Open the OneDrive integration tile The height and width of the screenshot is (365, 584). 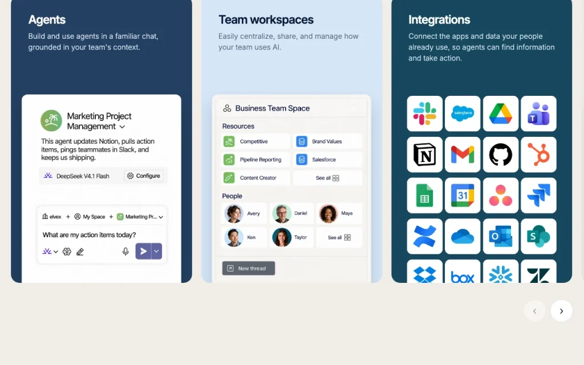coord(463,237)
